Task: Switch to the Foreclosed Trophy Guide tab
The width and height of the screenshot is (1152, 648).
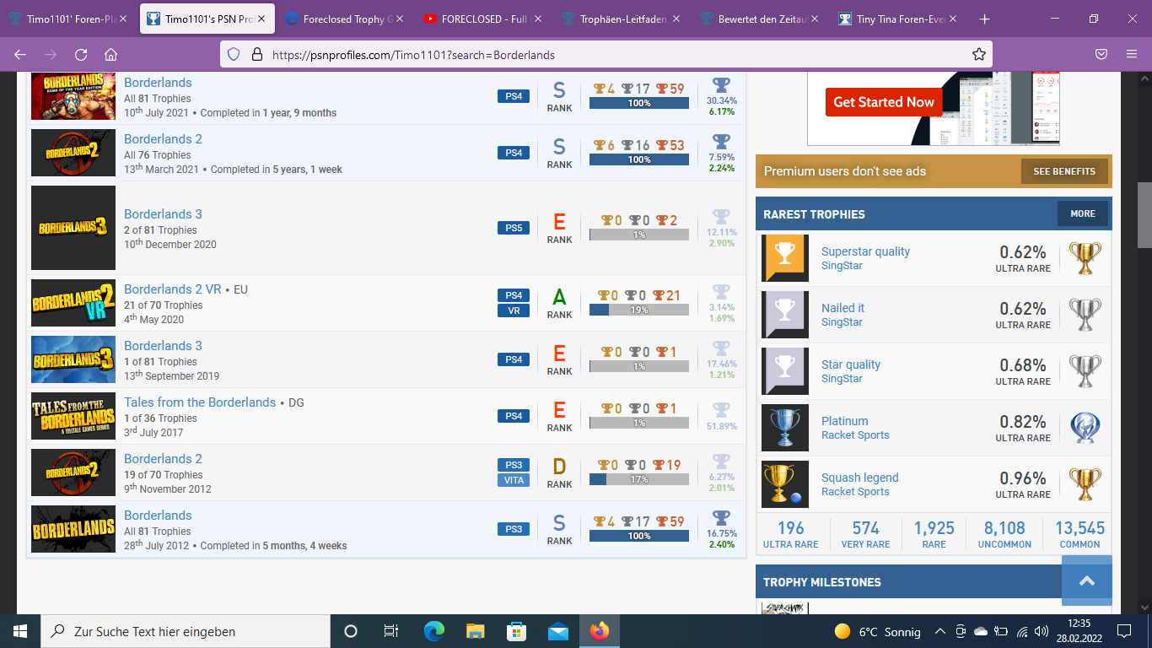Action: coord(346,19)
